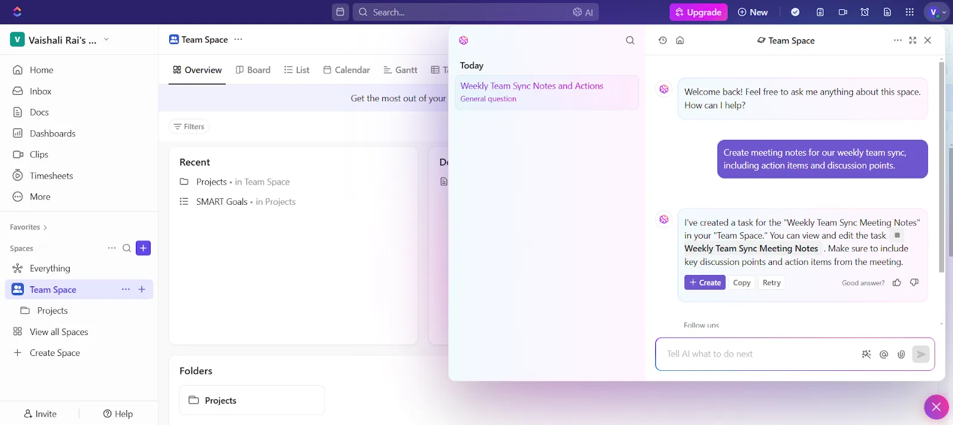The width and height of the screenshot is (953, 425).
Task: Click the AI button in search bar
Action: point(583,12)
